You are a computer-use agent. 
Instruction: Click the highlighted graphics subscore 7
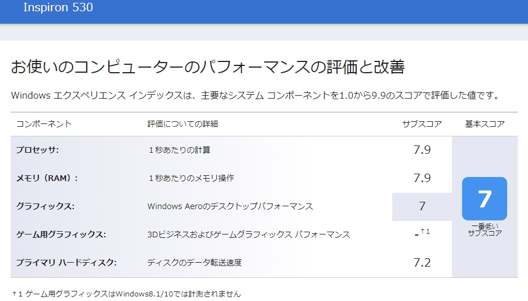[422, 206]
